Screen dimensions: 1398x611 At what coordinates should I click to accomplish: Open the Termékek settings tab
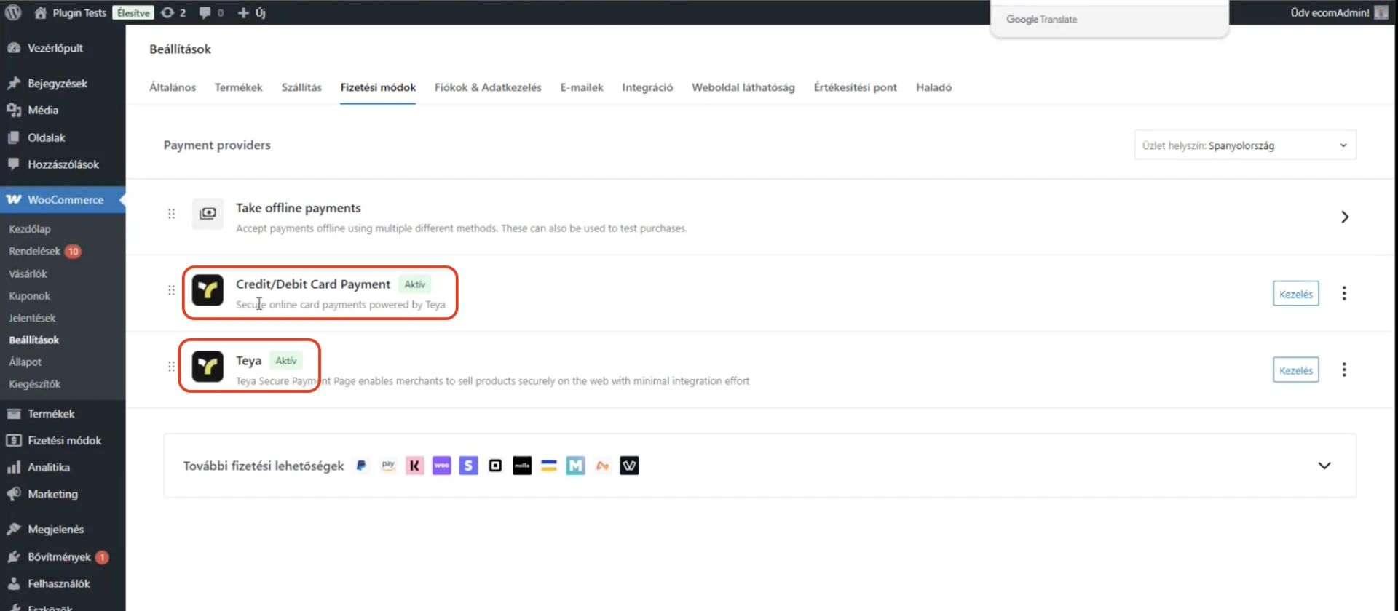pyautogui.click(x=238, y=87)
